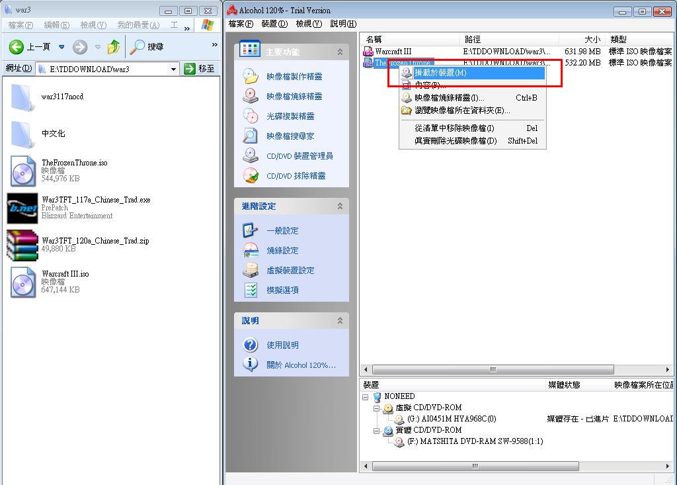Open the 映像檔製作精靈 link

(x=294, y=77)
